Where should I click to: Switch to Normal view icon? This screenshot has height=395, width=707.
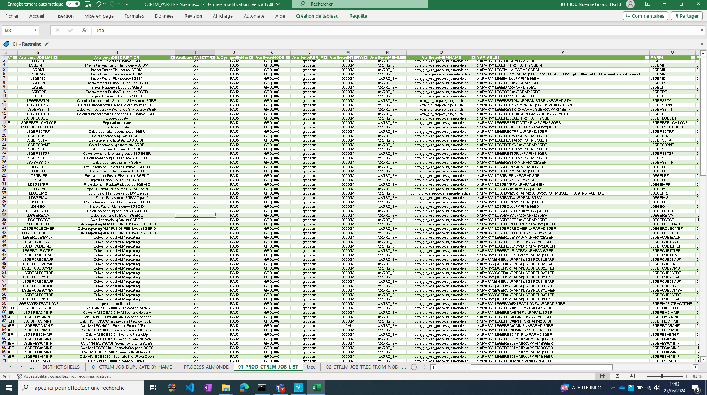pyautogui.click(x=602, y=376)
